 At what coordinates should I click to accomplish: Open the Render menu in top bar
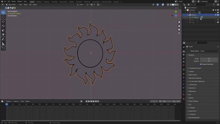point(14,1)
